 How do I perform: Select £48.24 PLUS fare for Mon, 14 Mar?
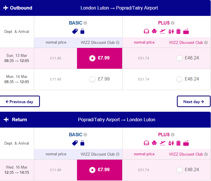[179, 79]
